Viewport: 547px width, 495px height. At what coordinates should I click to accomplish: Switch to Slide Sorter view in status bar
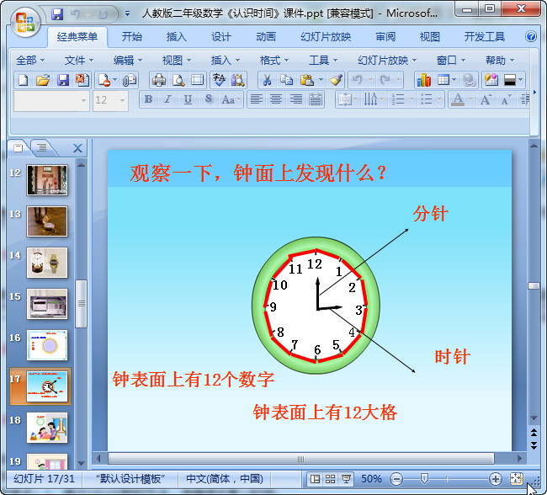tap(330, 479)
